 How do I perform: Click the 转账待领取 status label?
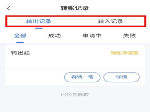[x=125, y=53]
